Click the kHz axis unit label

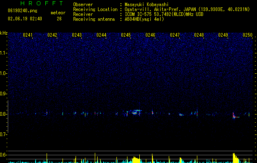click(x=4, y=33)
